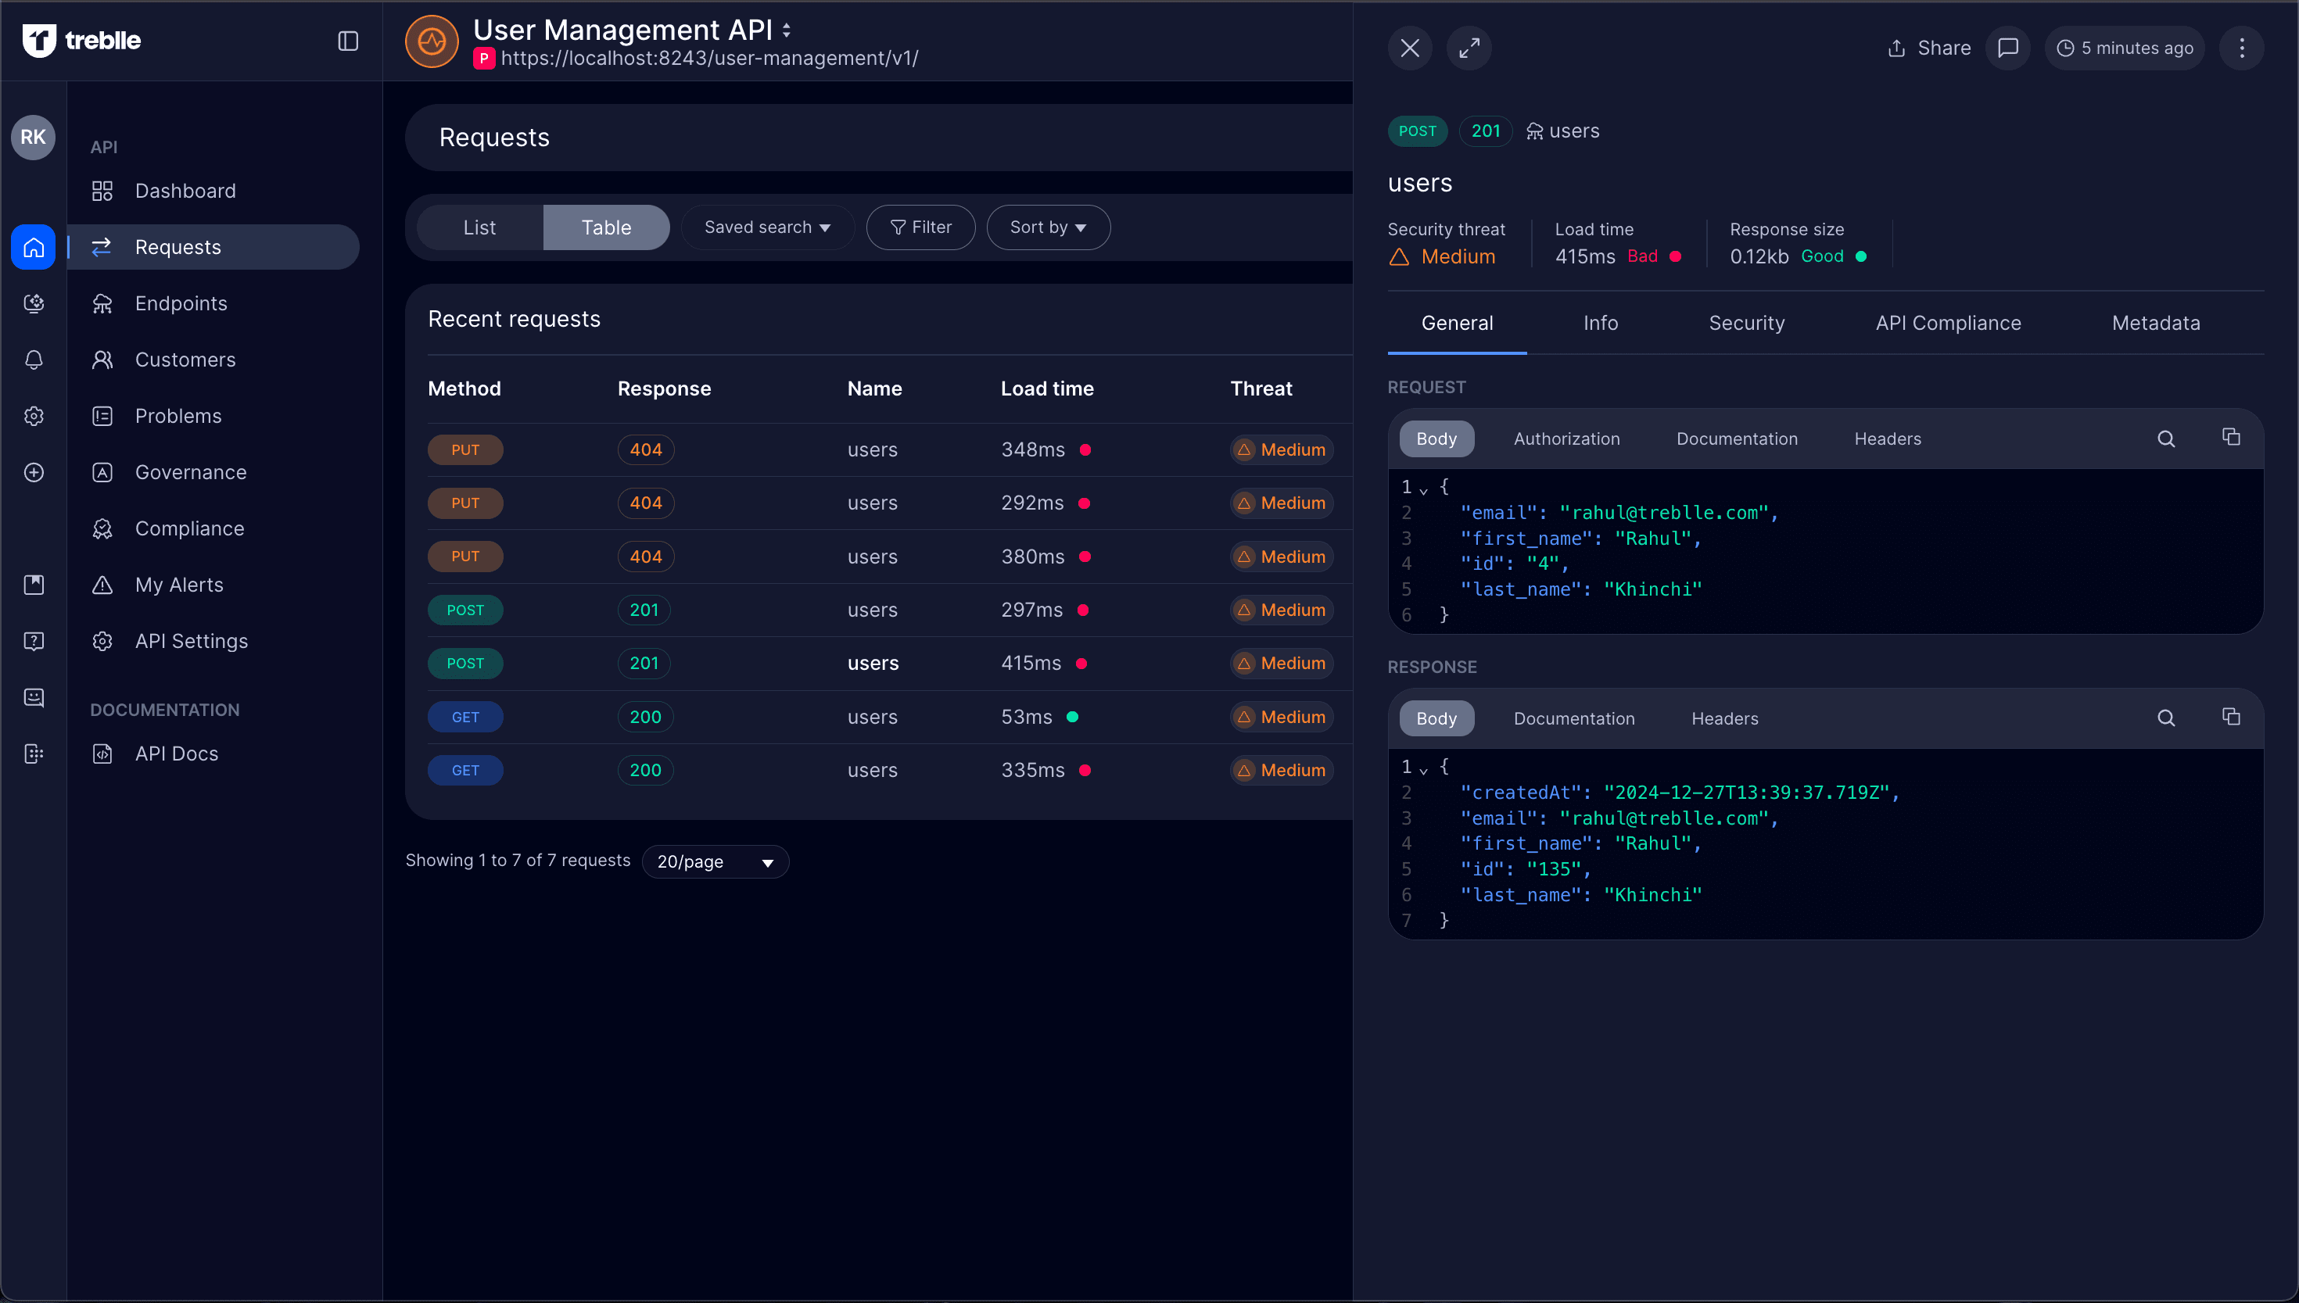Switch the requests view to List
This screenshot has height=1303, width=2299.
click(x=479, y=227)
